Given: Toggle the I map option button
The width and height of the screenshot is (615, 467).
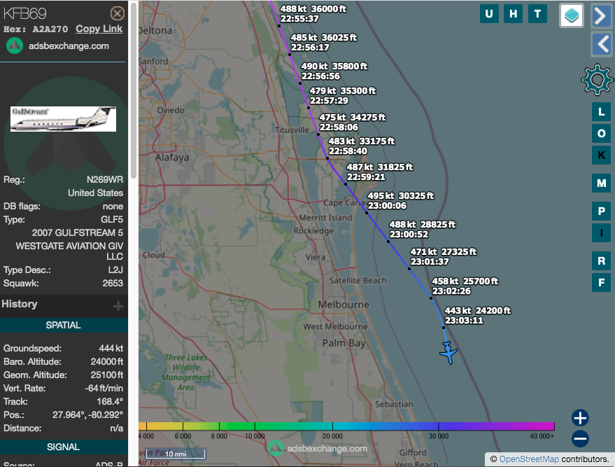Looking at the screenshot, I should coord(601,232).
